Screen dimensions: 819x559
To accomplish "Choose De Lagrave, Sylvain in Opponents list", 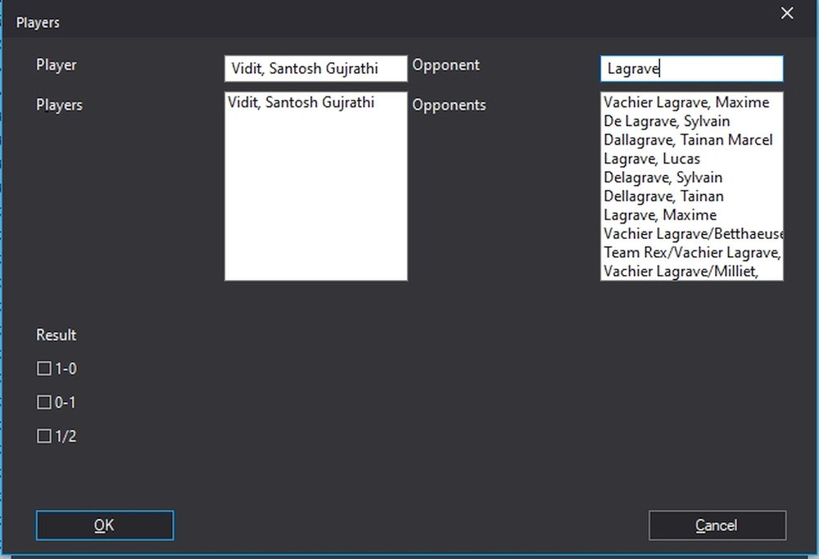I will [x=667, y=122].
